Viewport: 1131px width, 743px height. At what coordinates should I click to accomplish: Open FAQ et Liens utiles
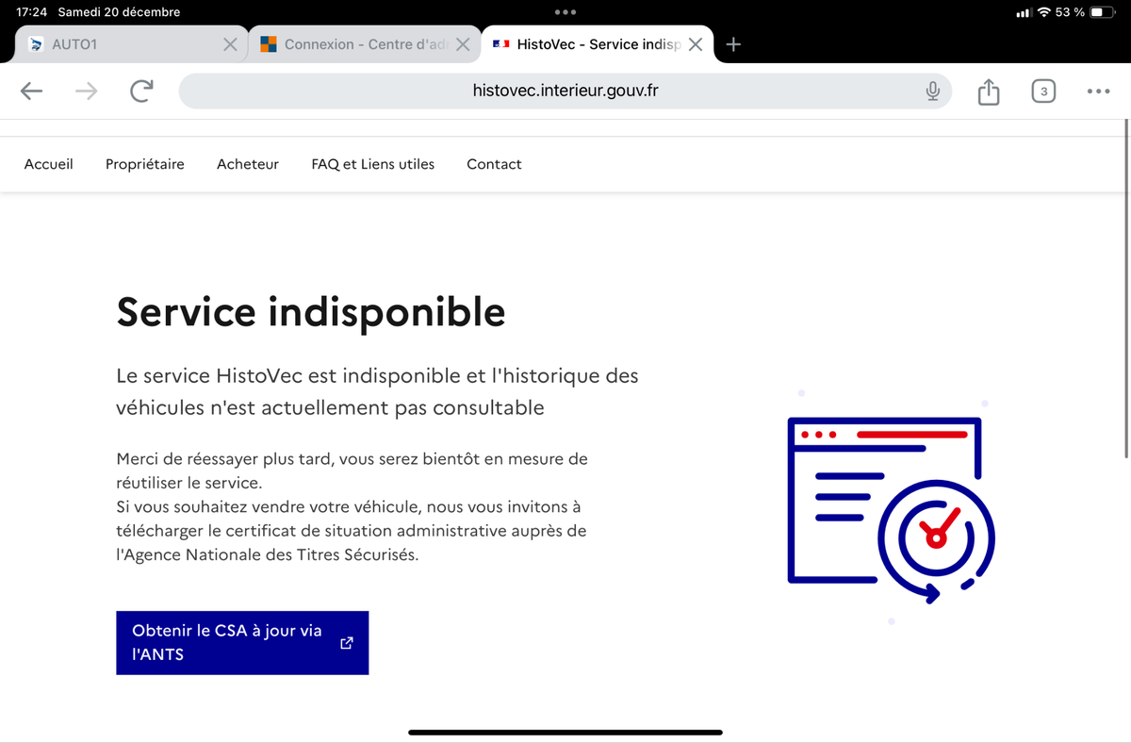tap(373, 164)
